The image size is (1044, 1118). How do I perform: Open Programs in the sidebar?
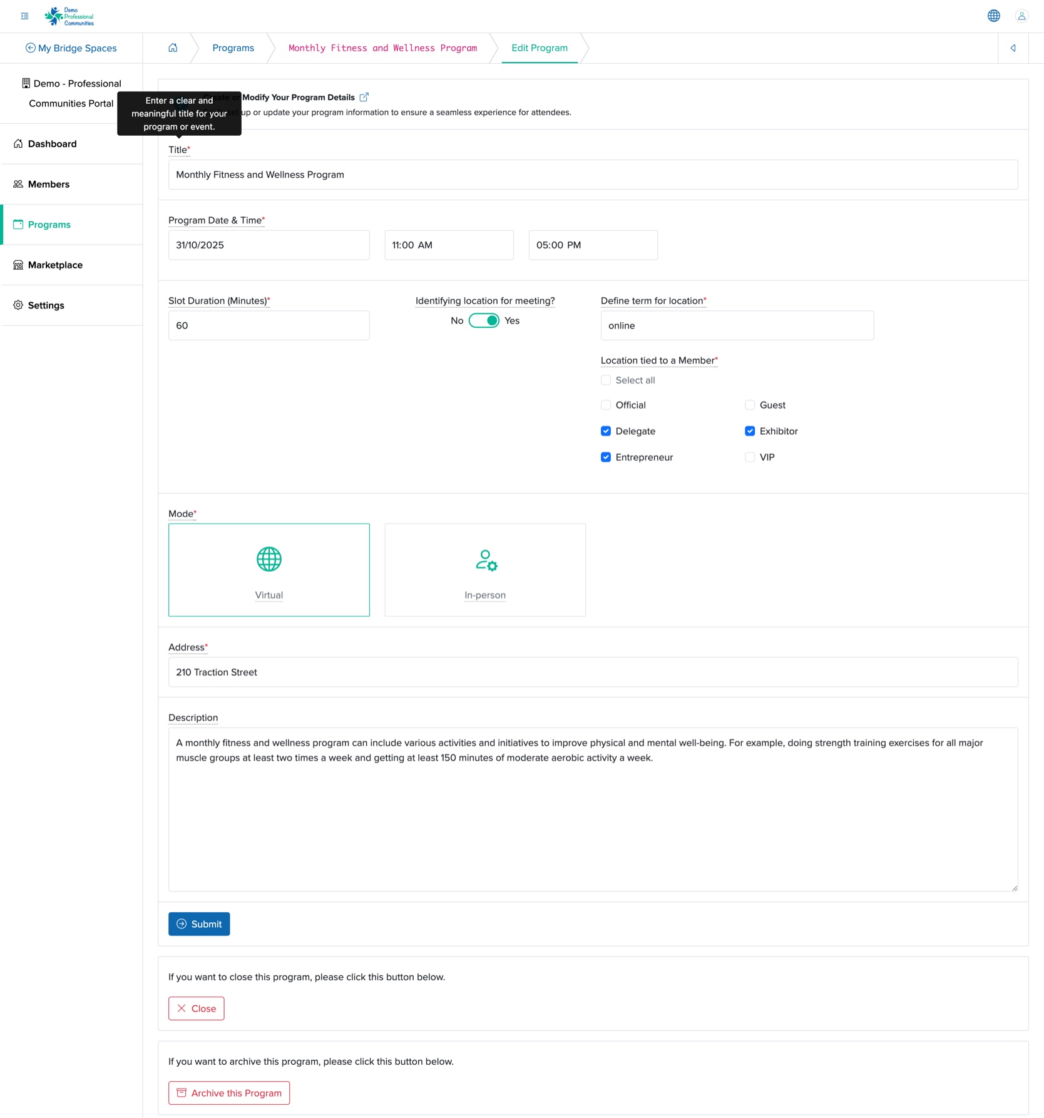(71, 225)
